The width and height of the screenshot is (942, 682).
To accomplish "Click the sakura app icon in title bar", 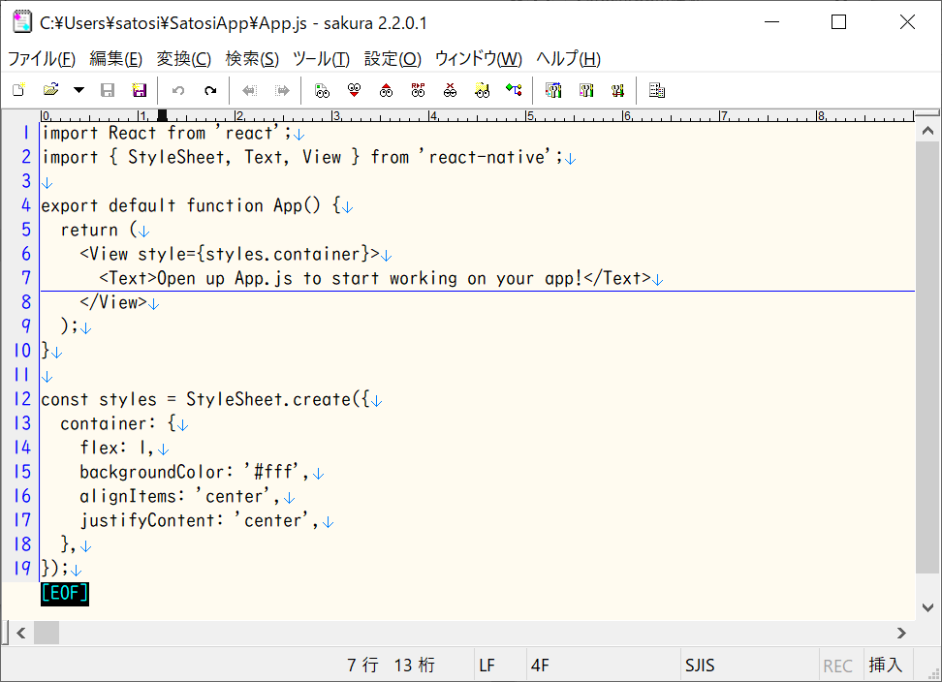I will pyautogui.click(x=22, y=22).
